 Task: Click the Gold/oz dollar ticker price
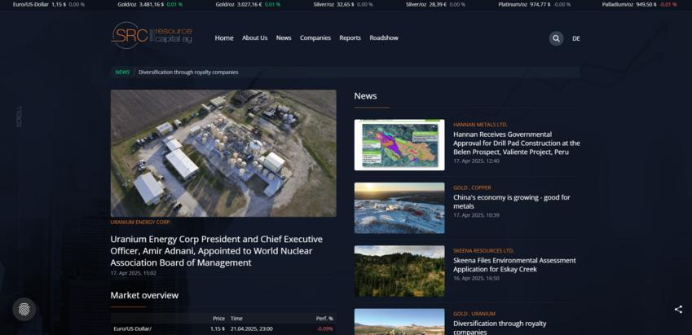tap(152, 4)
